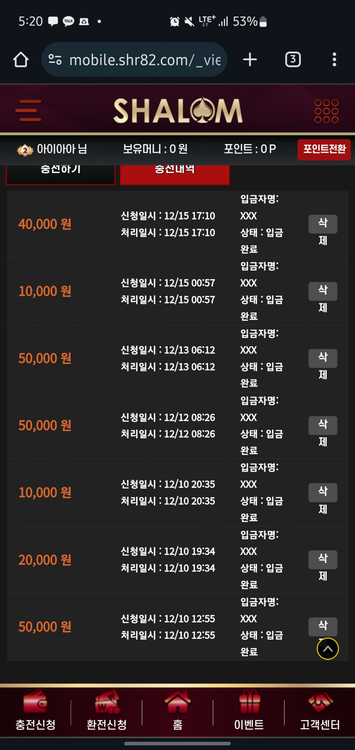Select the red 충전내역 tab
The height and width of the screenshot is (750, 355).
coord(175,174)
